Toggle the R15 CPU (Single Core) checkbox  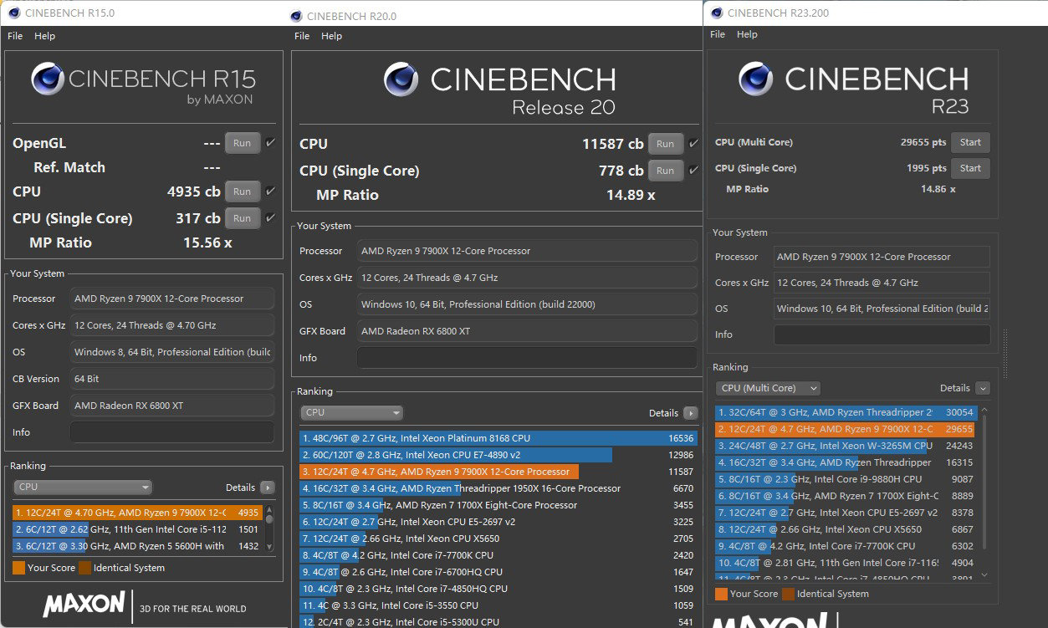click(270, 218)
